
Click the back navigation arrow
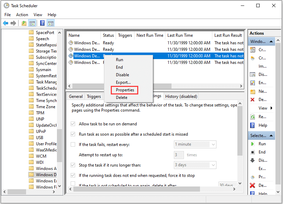(6, 23)
